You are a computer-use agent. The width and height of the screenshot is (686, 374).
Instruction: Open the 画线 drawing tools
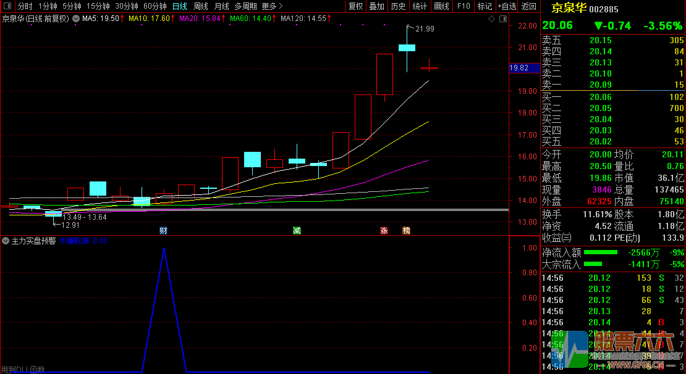[441, 6]
